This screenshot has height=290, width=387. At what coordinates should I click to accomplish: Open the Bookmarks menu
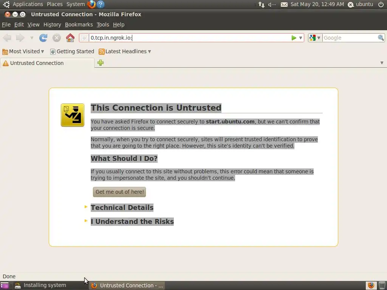tap(79, 25)
